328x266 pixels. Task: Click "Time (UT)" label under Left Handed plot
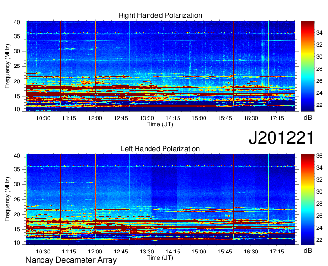(x=160, y=258)
